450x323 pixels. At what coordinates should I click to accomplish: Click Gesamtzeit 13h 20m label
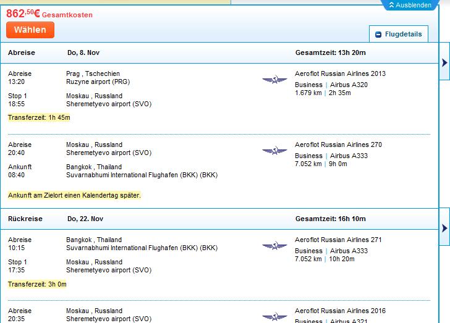(x=330, y=52)
